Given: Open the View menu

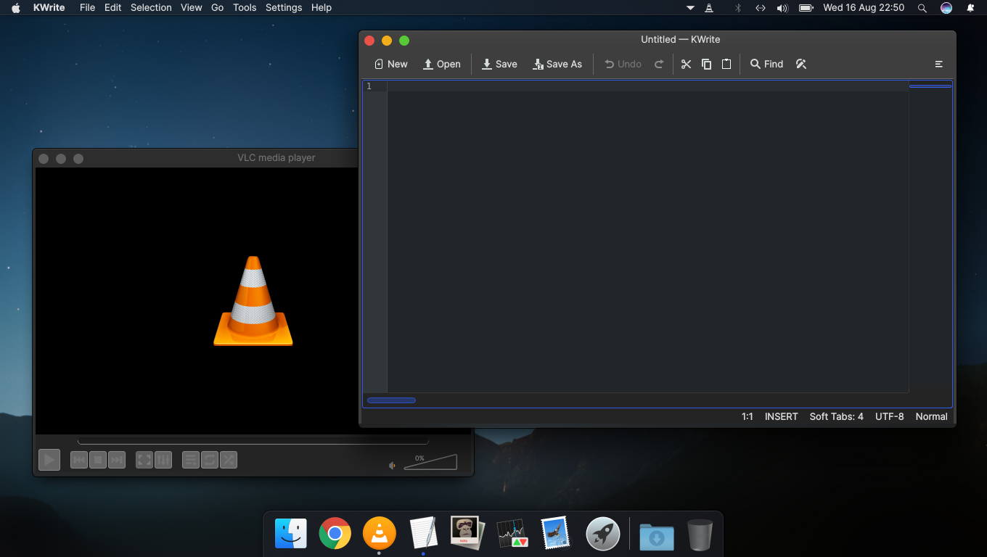Looking at the screenshot, I should [192, 7].
